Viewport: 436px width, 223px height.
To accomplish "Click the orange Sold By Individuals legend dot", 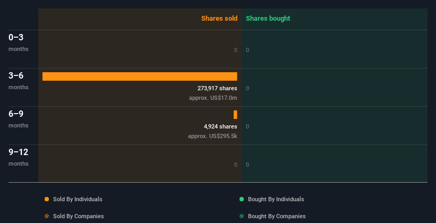I will [47, 199].
